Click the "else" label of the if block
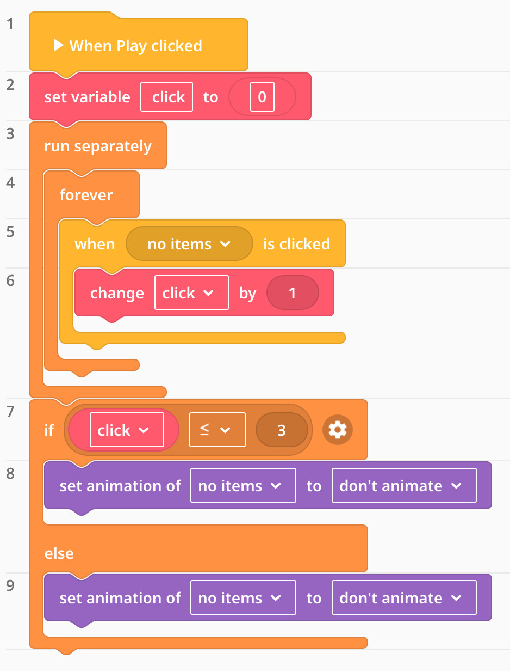 click(59, 553)
